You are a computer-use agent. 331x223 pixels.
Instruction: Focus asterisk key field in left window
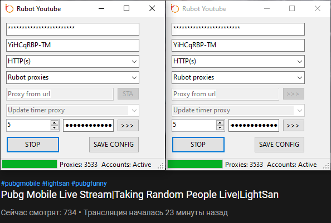click(x=72, y=29)
